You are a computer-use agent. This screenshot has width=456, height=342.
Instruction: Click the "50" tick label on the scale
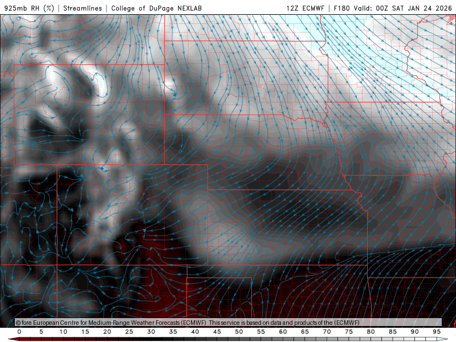(239, 332)
